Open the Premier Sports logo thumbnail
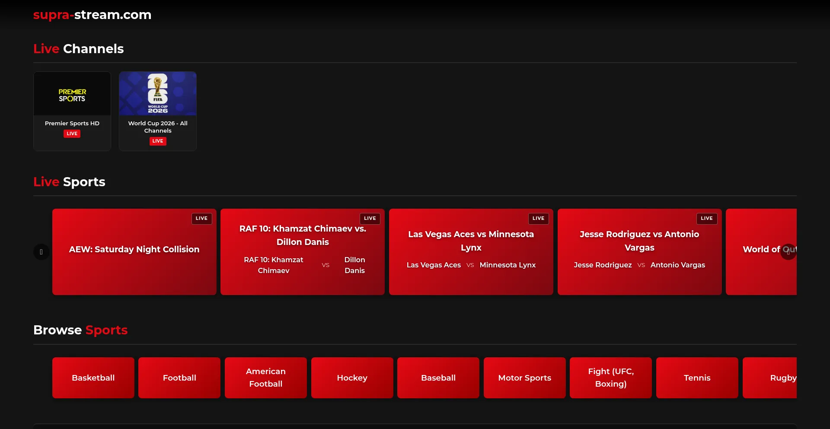830x429 pixels. (x=72, y=94)
